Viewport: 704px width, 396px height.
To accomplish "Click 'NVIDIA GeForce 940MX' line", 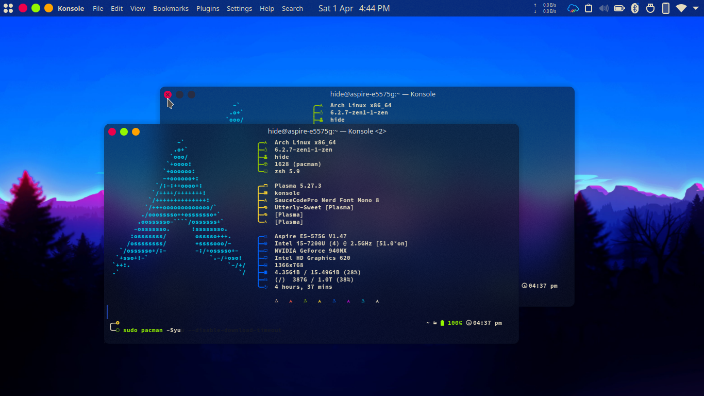I will [311, 251].
